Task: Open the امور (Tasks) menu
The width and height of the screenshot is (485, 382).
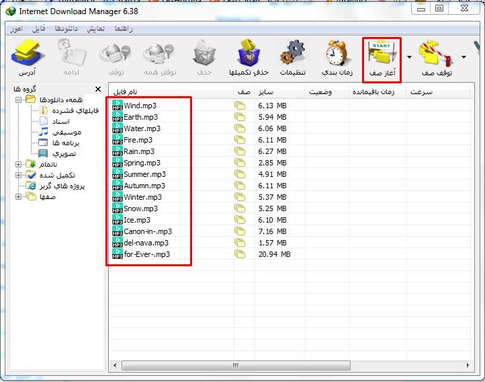Action: tap(16, 29)
